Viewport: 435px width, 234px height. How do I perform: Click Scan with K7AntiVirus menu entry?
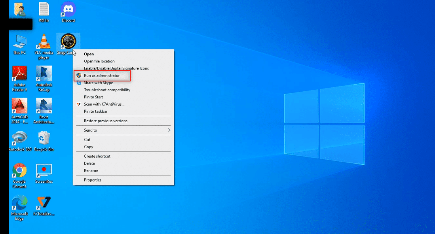[x=104, y=104]
